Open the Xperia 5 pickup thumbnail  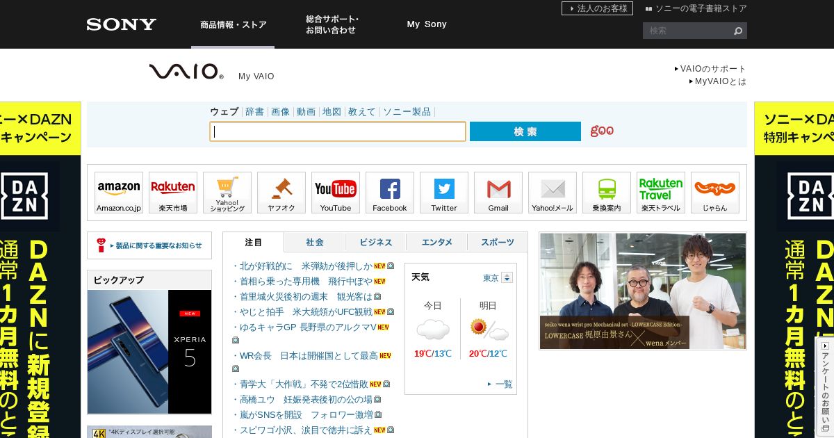149,352
